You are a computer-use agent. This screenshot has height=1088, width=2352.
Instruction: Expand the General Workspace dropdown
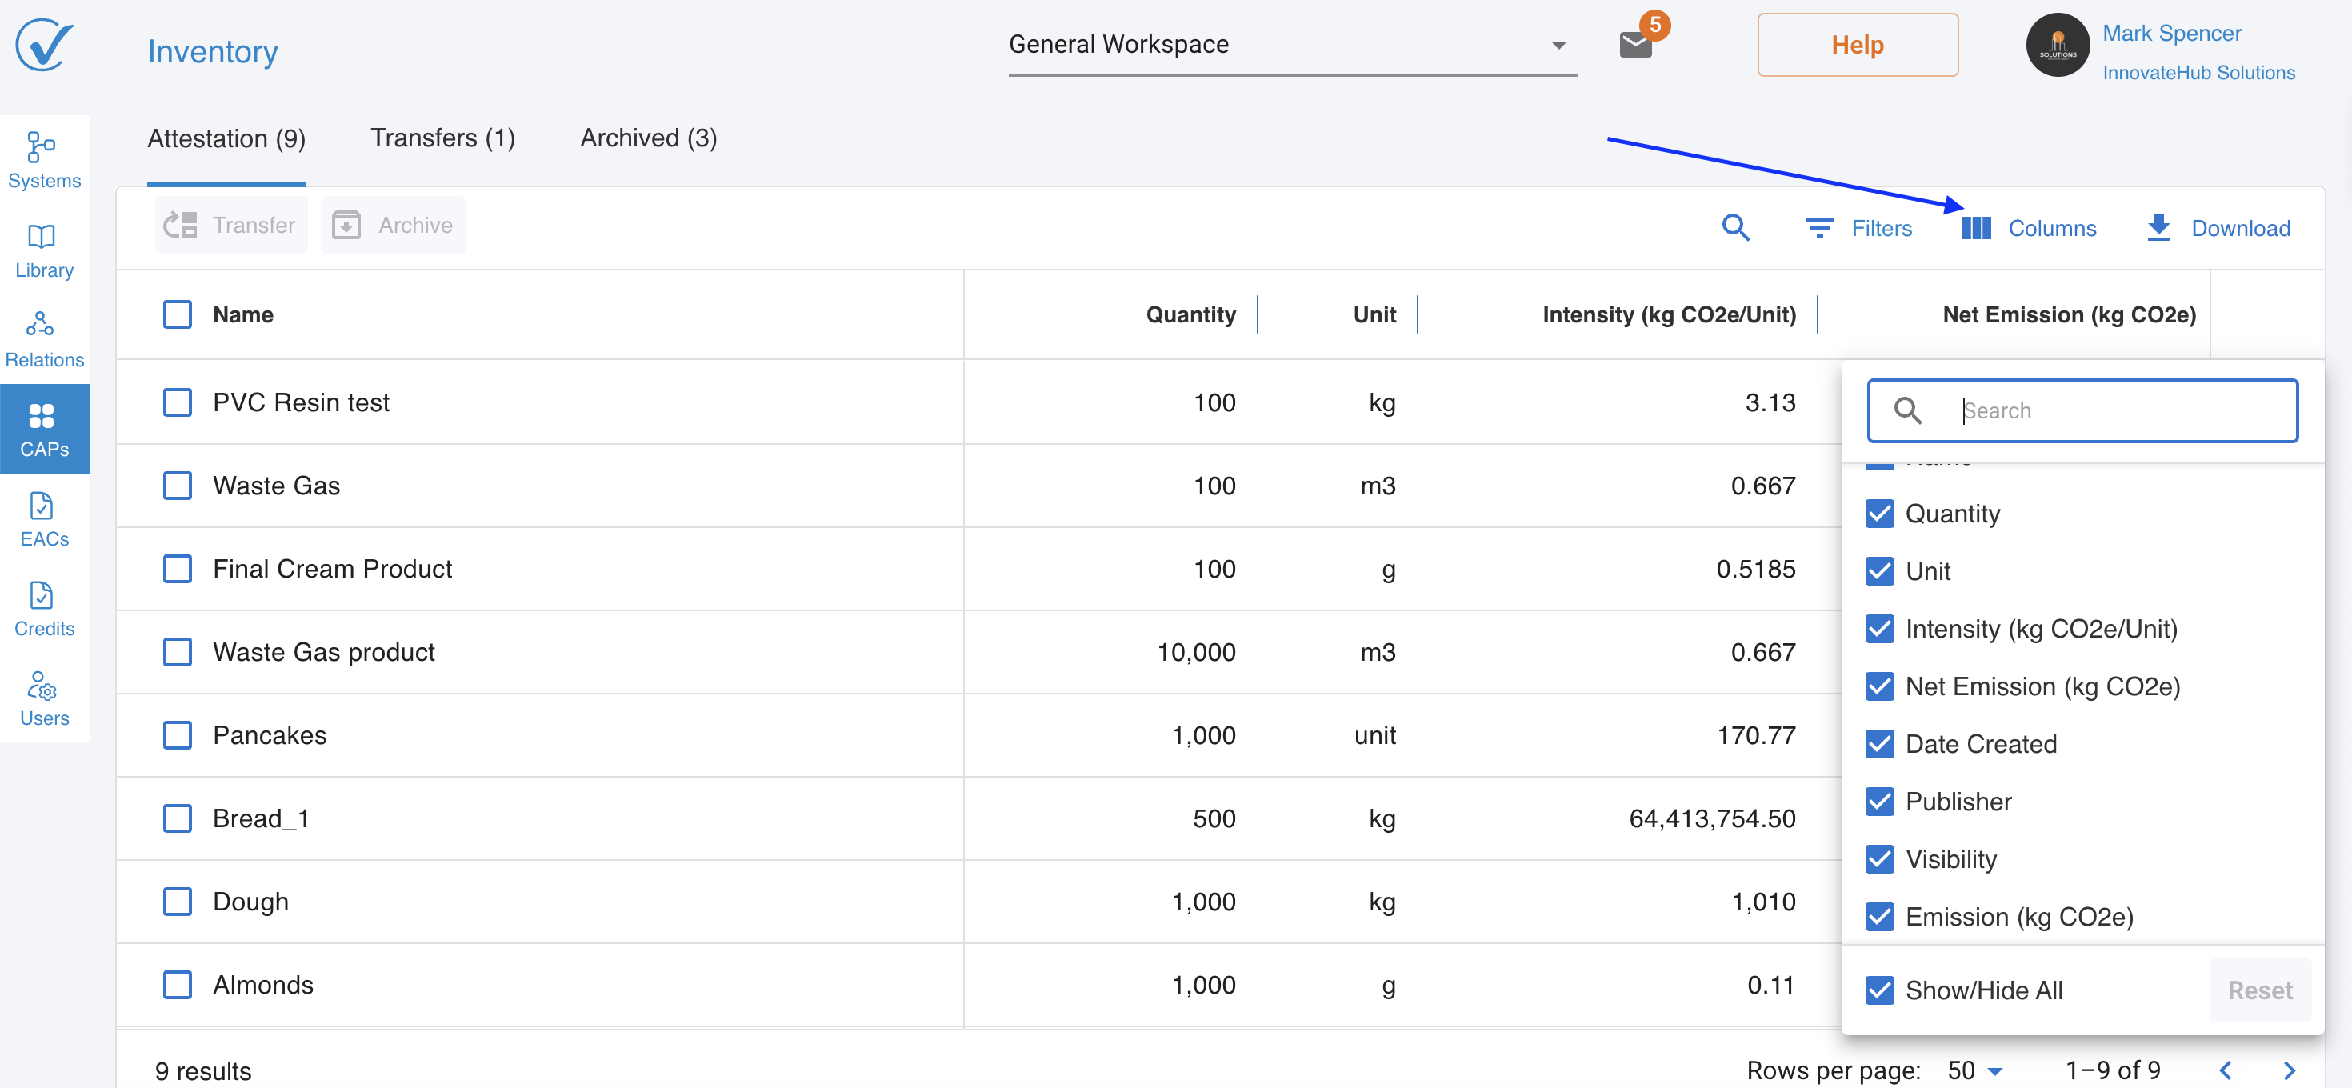1292,45
